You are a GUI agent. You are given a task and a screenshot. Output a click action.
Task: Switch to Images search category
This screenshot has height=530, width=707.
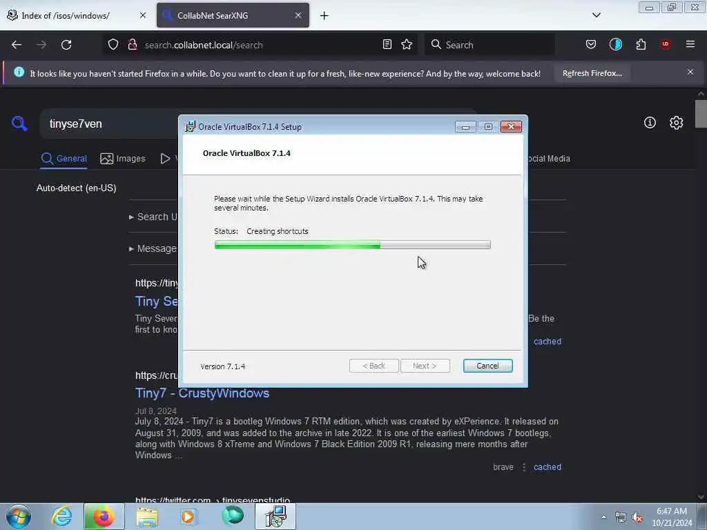tap(123, 159)
